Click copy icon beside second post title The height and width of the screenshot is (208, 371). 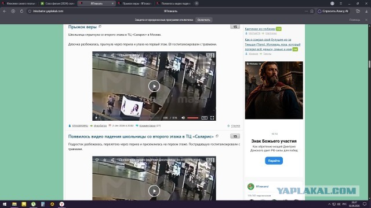point(217,136)
